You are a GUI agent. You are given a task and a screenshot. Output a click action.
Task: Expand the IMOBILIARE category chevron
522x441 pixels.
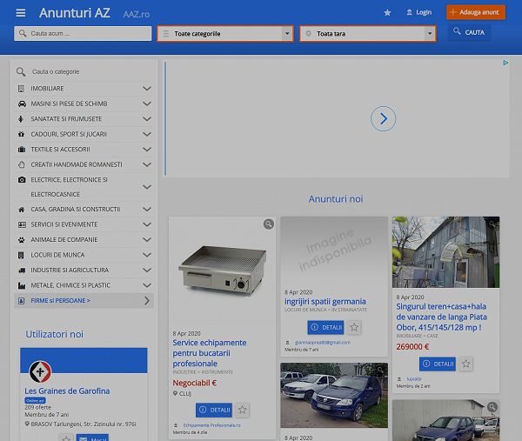[146, 89]
